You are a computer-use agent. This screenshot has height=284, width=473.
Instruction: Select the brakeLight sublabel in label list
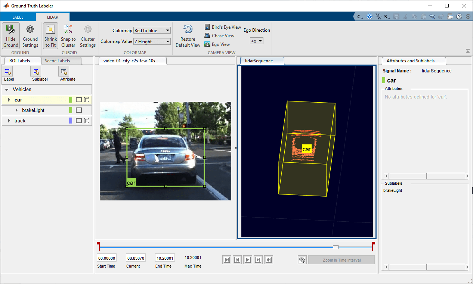[33, 110]
